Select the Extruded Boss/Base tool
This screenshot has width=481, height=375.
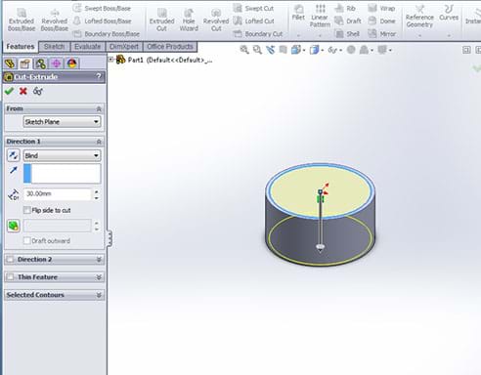click(x=22, y=20)
